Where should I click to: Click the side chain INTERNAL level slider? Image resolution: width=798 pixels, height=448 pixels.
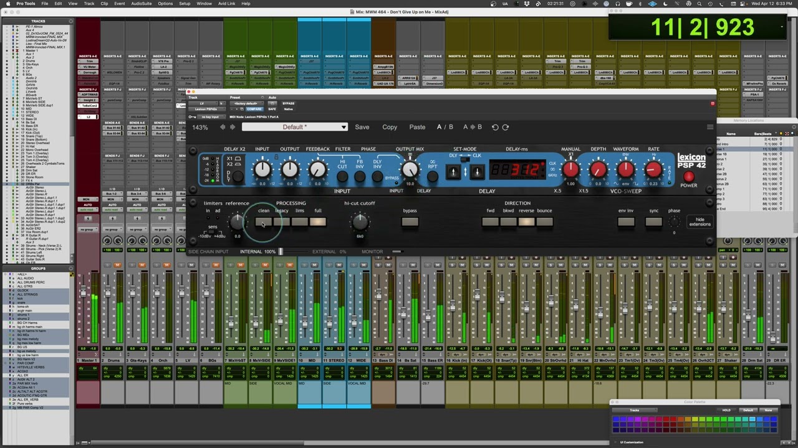click(x=280, y=251)
